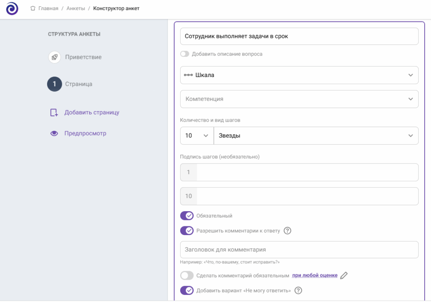
Task: Click help icon next to comments toggle
Action: coord(288,230)
